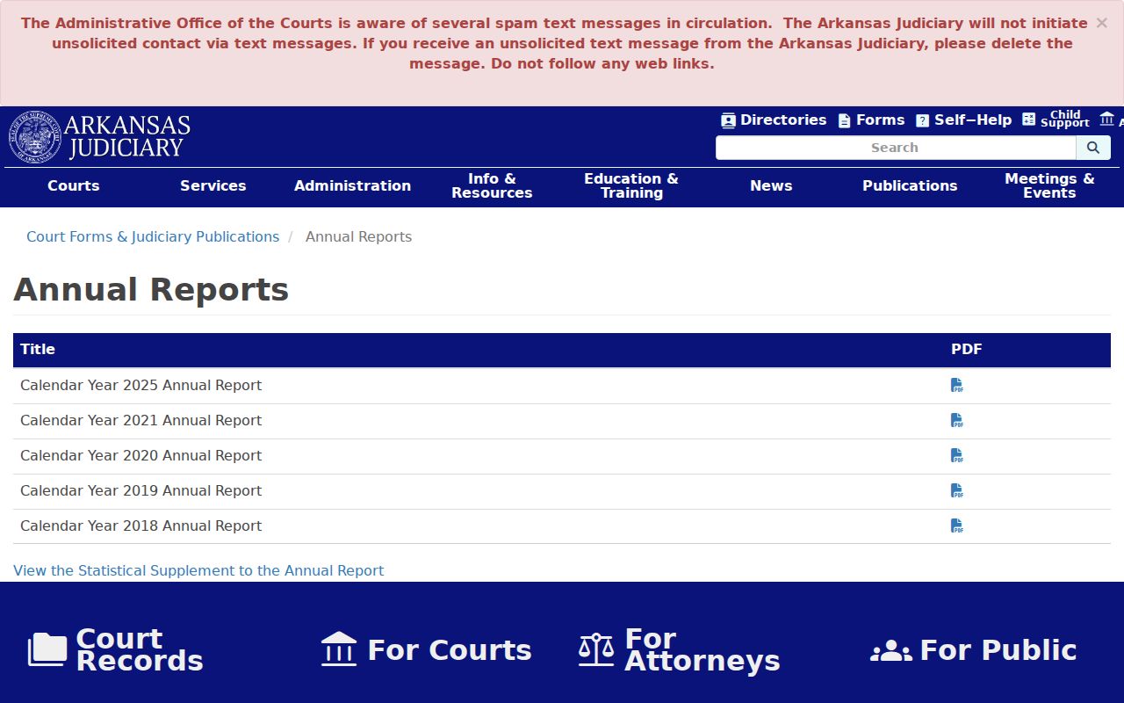Dismiss the spam text alert banner

1101,23
